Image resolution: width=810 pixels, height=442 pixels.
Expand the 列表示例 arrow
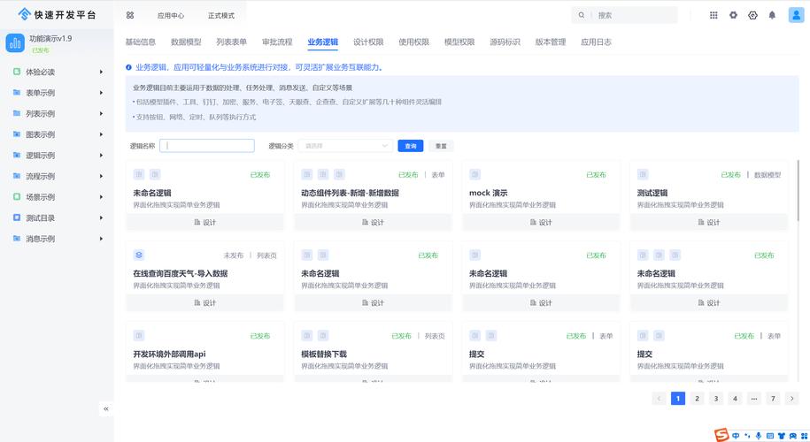(101, 113)
